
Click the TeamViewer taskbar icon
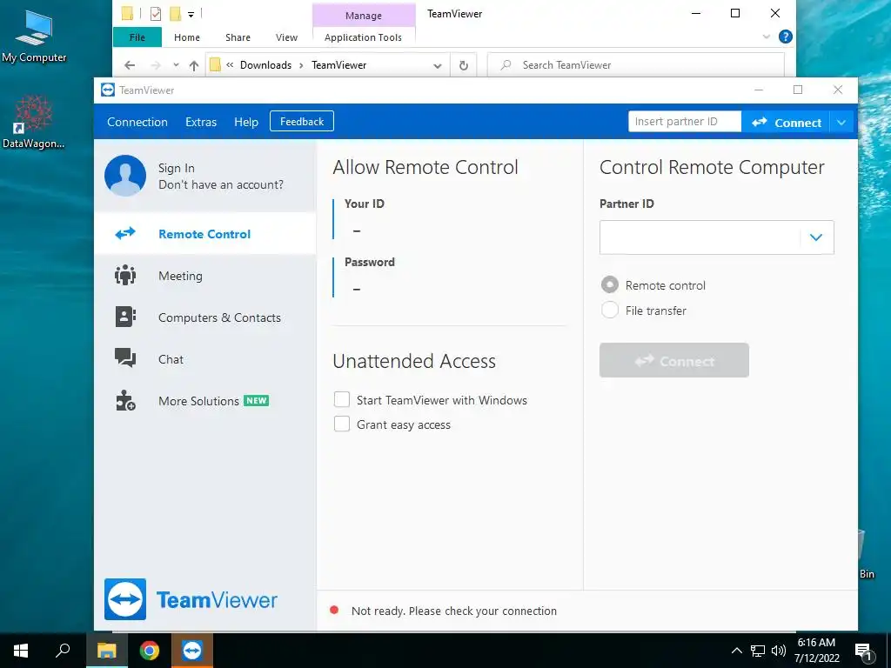pyautogui.click(x=192, y=651)
